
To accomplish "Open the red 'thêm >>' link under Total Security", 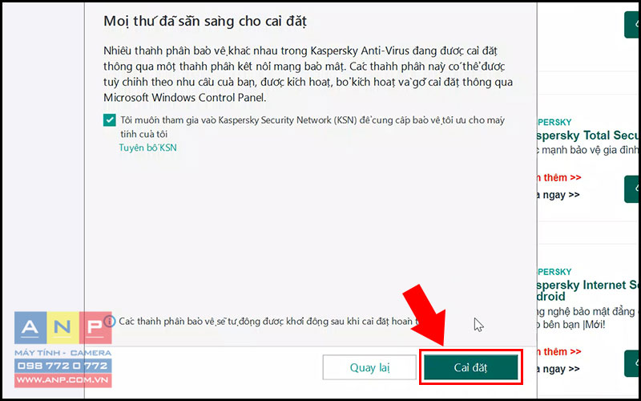I will tap(558, 177).
